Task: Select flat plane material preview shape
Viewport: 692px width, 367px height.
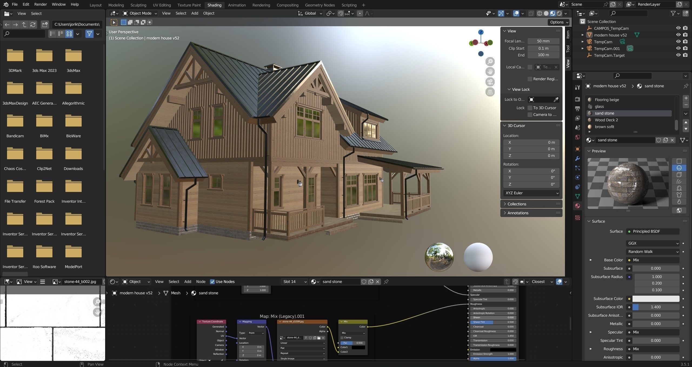Action: (x=679, y=161)
